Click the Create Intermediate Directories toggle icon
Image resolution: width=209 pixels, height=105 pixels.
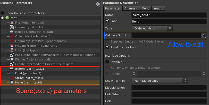coord(12,64)
